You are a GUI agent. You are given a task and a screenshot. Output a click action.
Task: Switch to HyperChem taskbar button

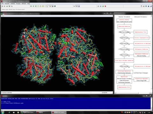tap(28, 112)
